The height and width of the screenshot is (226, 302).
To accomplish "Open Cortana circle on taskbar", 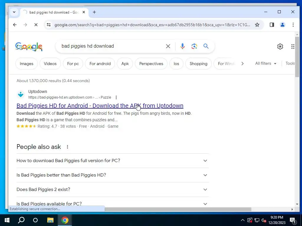I will (35, 220).
